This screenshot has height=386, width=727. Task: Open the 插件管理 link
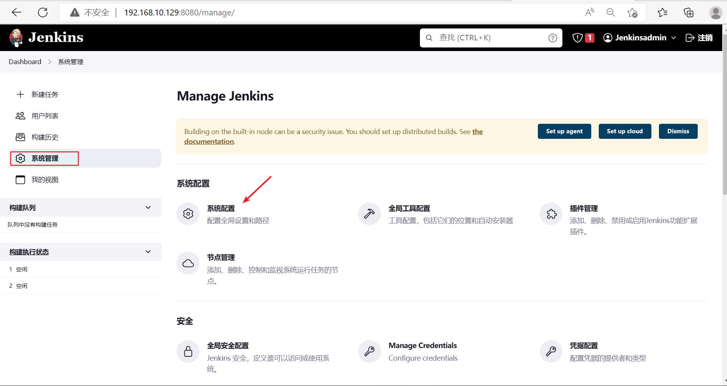coord(584,208)
